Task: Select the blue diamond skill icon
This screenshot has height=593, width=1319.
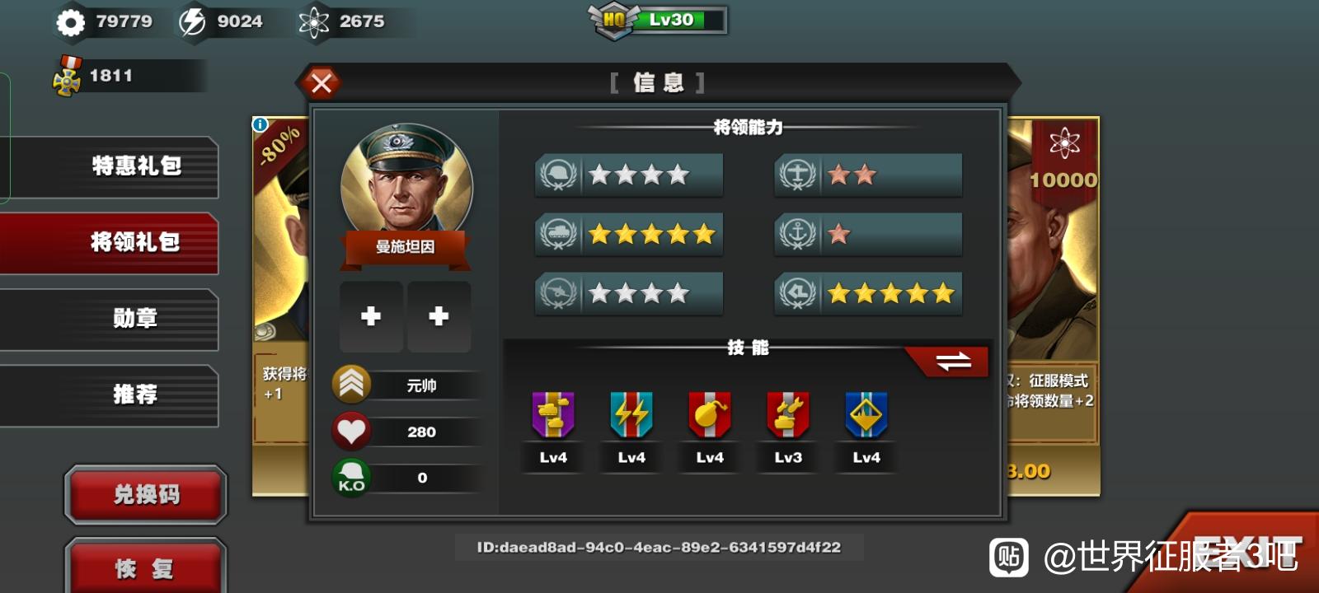Action: [x=866, y=414]
